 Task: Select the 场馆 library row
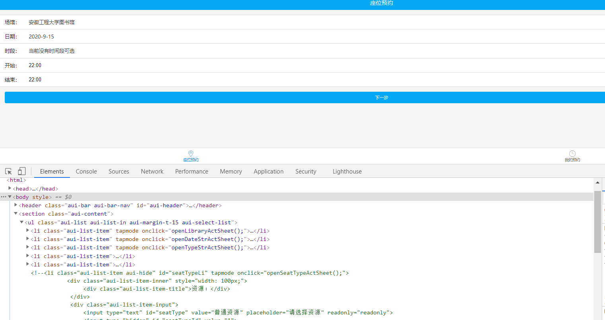point(302,22)
